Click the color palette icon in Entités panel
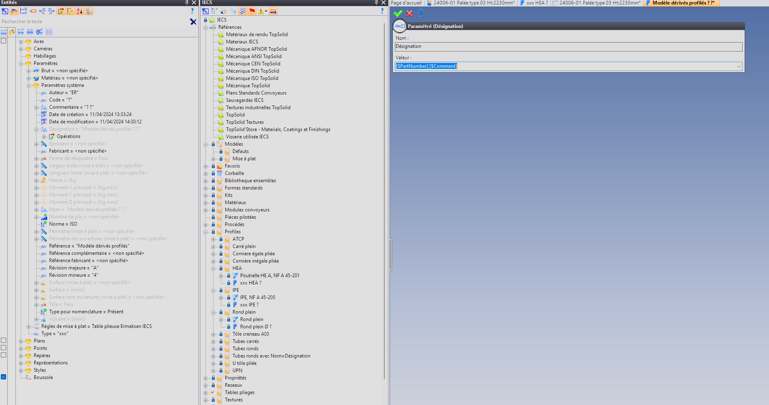This screenshot has height=405, width=769. point(12,32)
